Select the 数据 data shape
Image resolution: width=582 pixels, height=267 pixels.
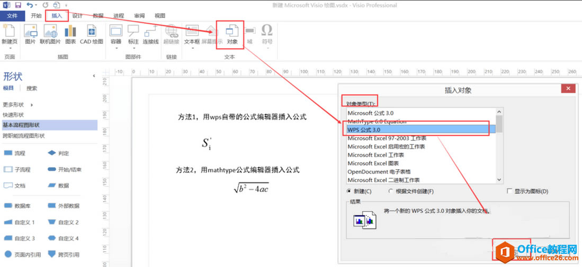pyautogui.click(x=58, y=185)
